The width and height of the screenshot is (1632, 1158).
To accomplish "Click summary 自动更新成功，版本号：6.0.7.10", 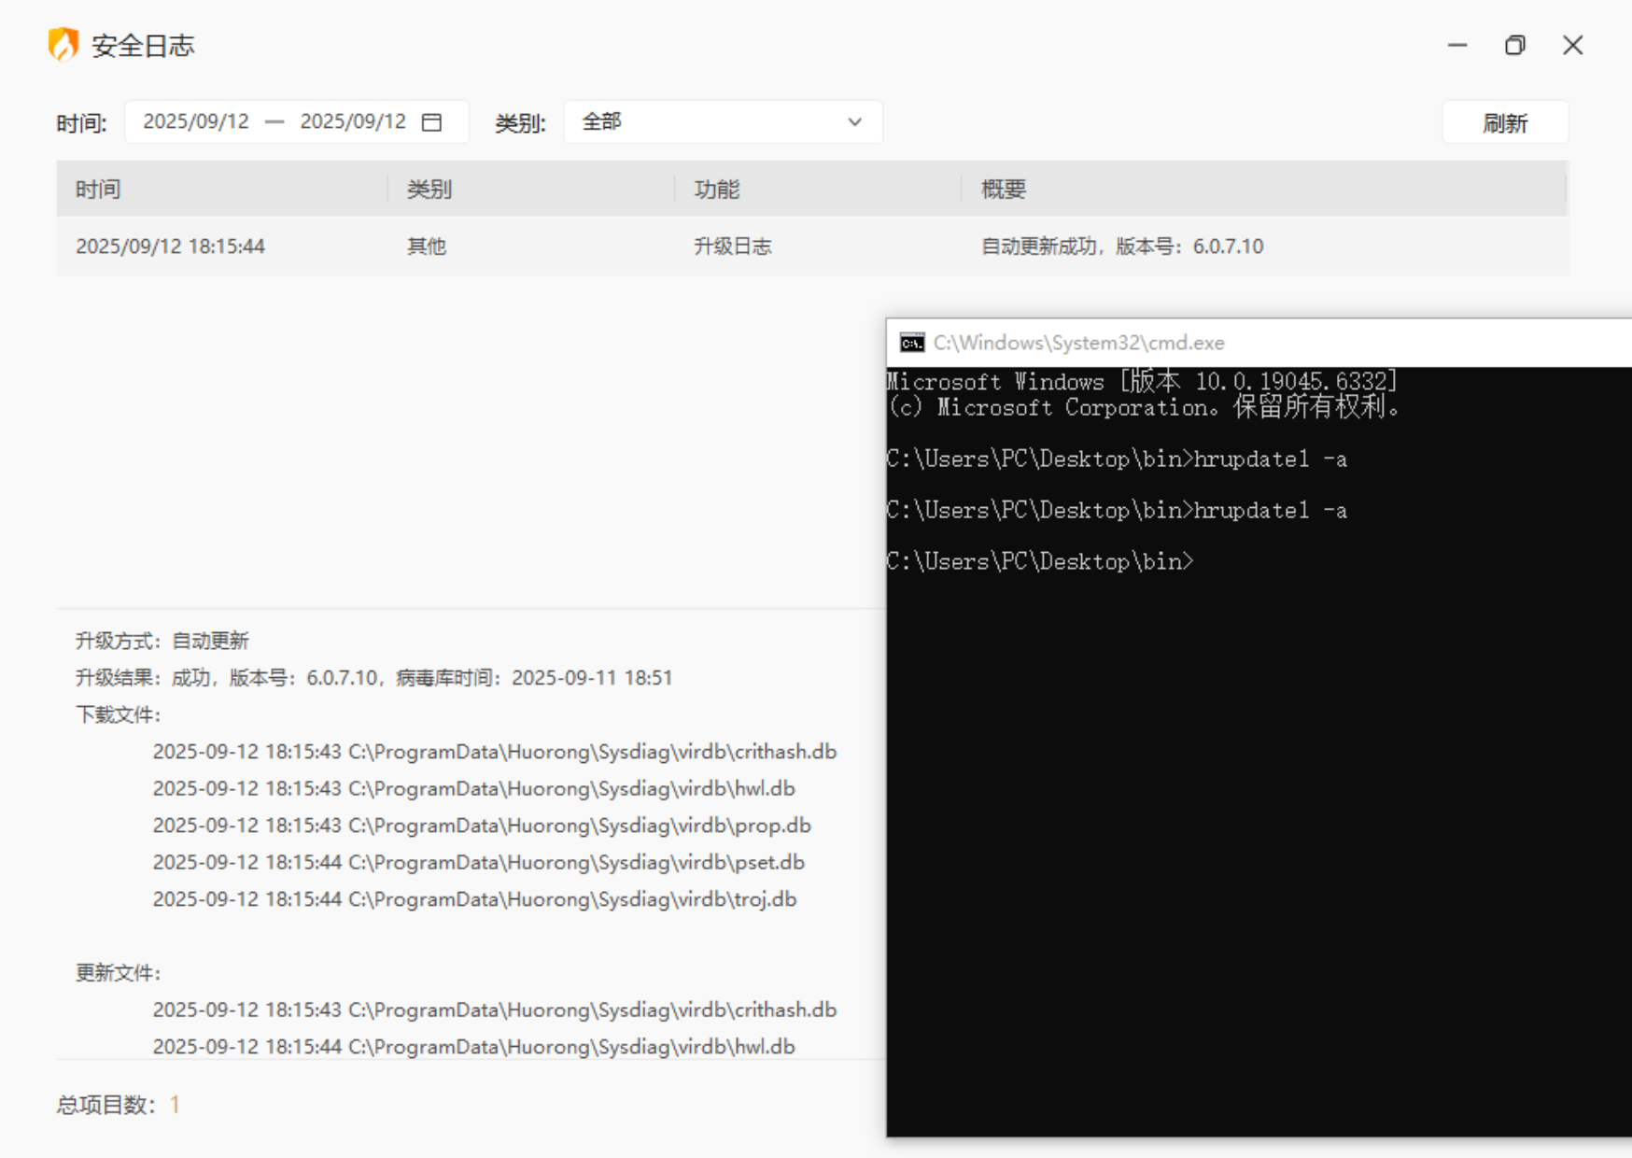I will click(1122, 247).
